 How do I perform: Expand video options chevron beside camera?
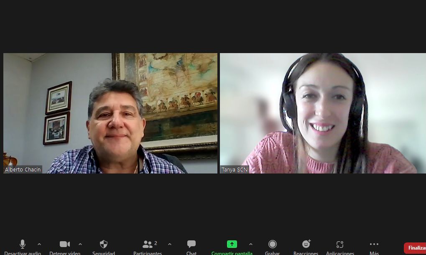(80, 244)
